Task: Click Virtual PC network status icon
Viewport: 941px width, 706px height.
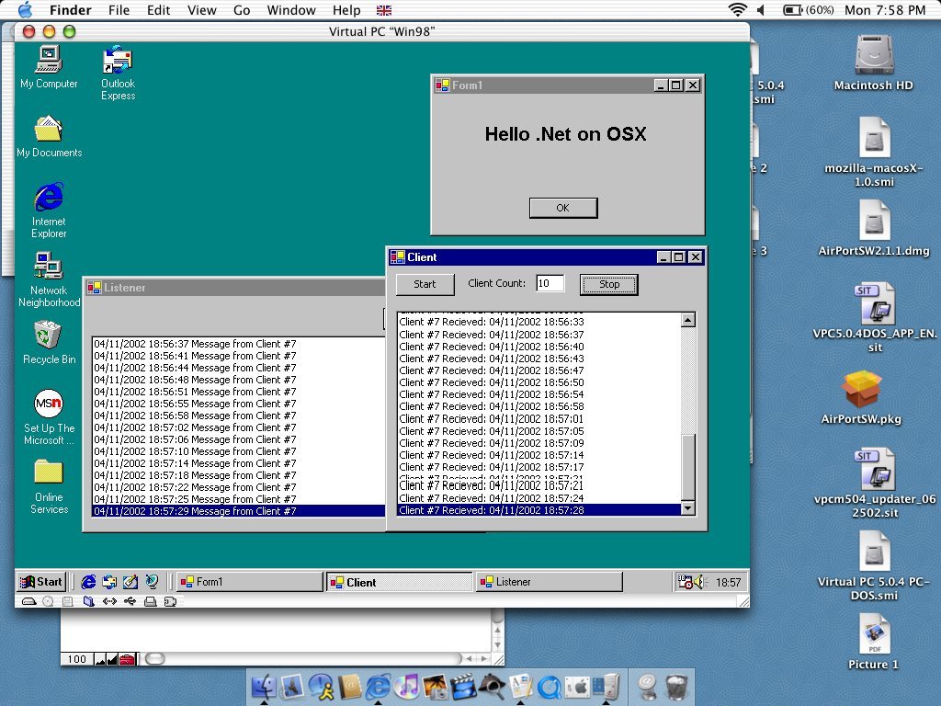Action: pos(109,601)
